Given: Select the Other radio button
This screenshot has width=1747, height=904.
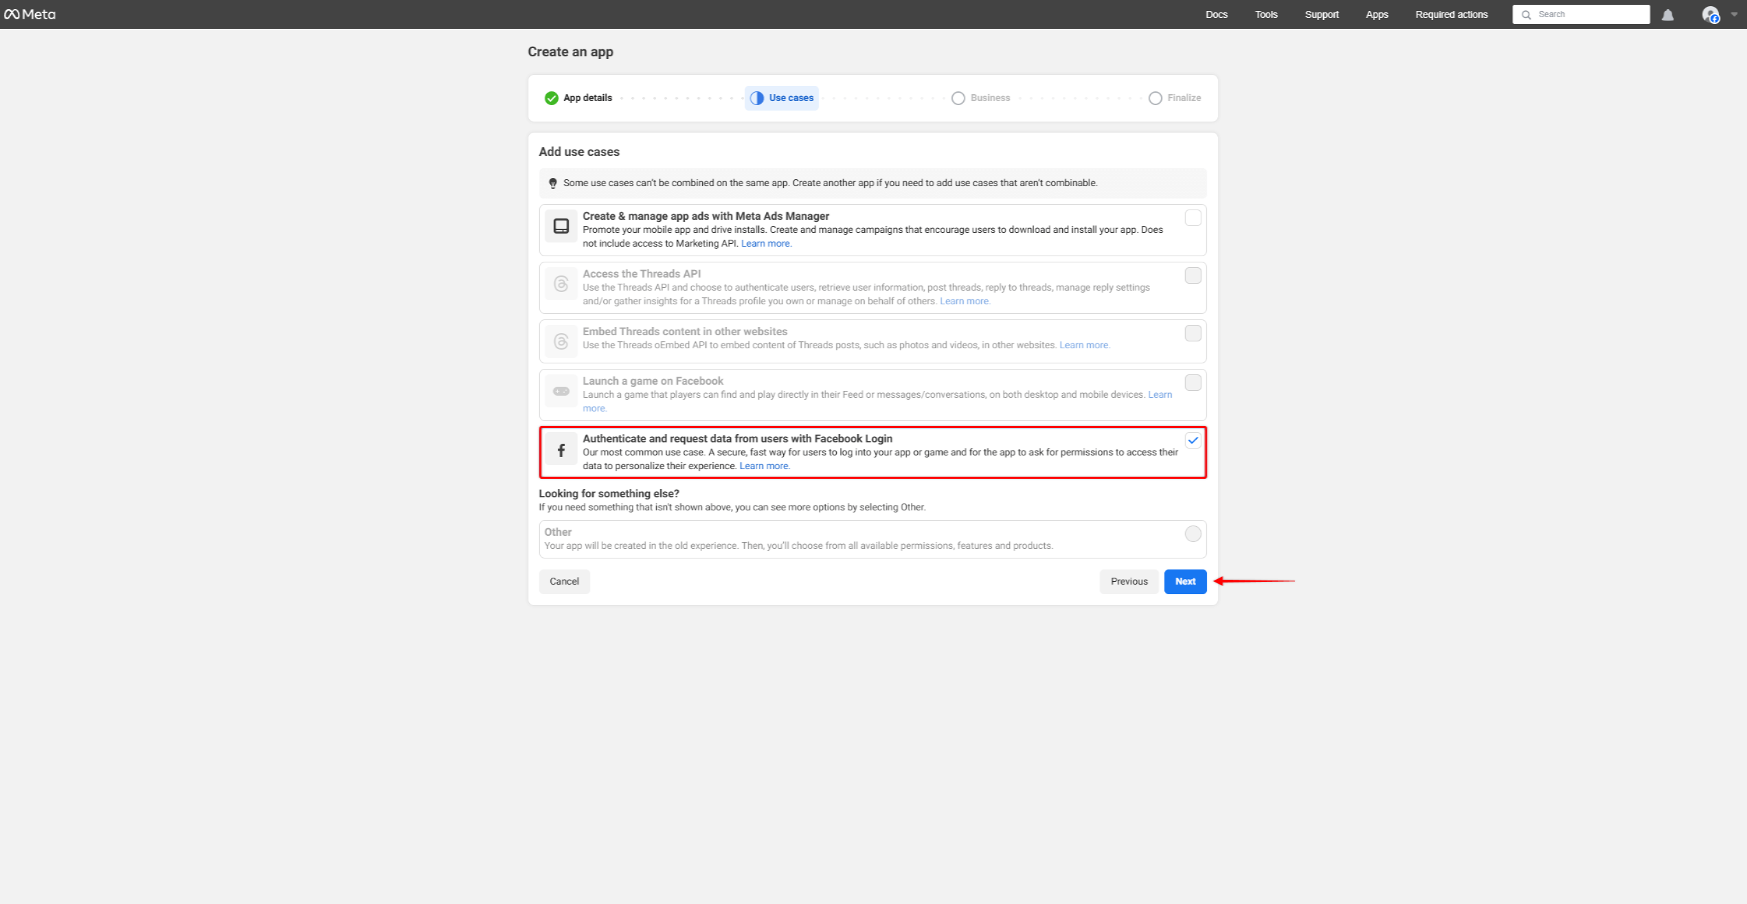Looking at the screenshot, I should click(x=1193, y=534).
